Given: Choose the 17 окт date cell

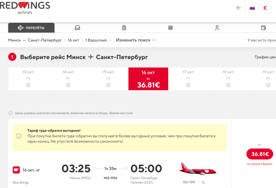Looking at the screenshot, I should (x=188, y=79).
